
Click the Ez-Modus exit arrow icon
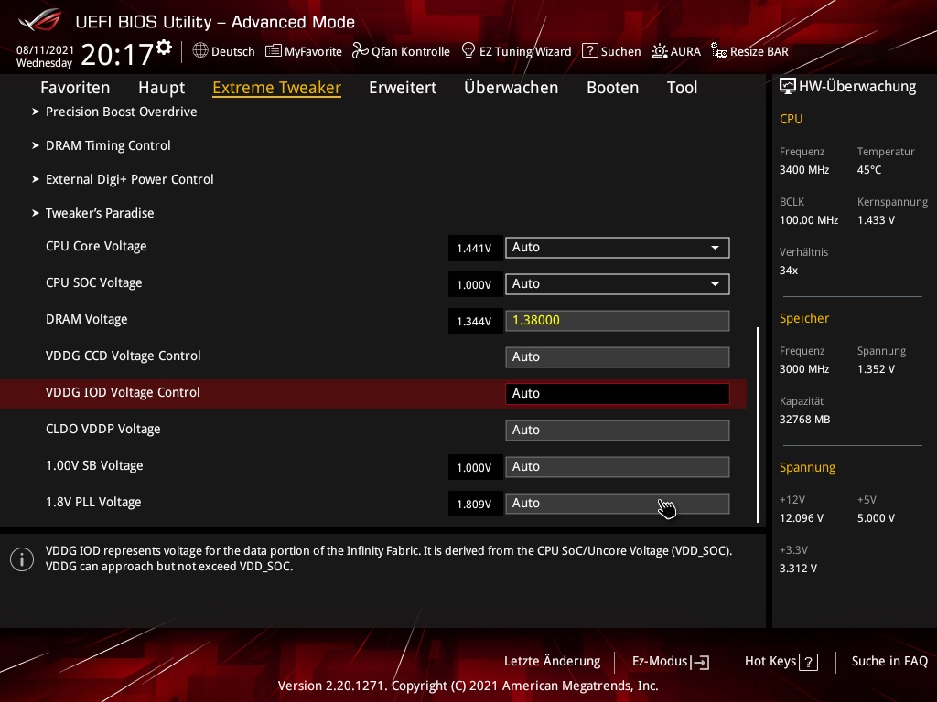pos(700,662)
